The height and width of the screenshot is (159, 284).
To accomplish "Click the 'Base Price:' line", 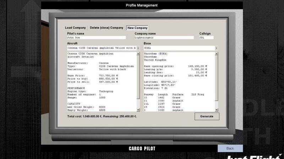I will click(x=93, y=76).
